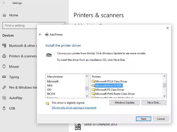The image size is (177, 132).
Task: Close the Add Printer dialog
Action: pyautogui.click(x=167, y=28)
